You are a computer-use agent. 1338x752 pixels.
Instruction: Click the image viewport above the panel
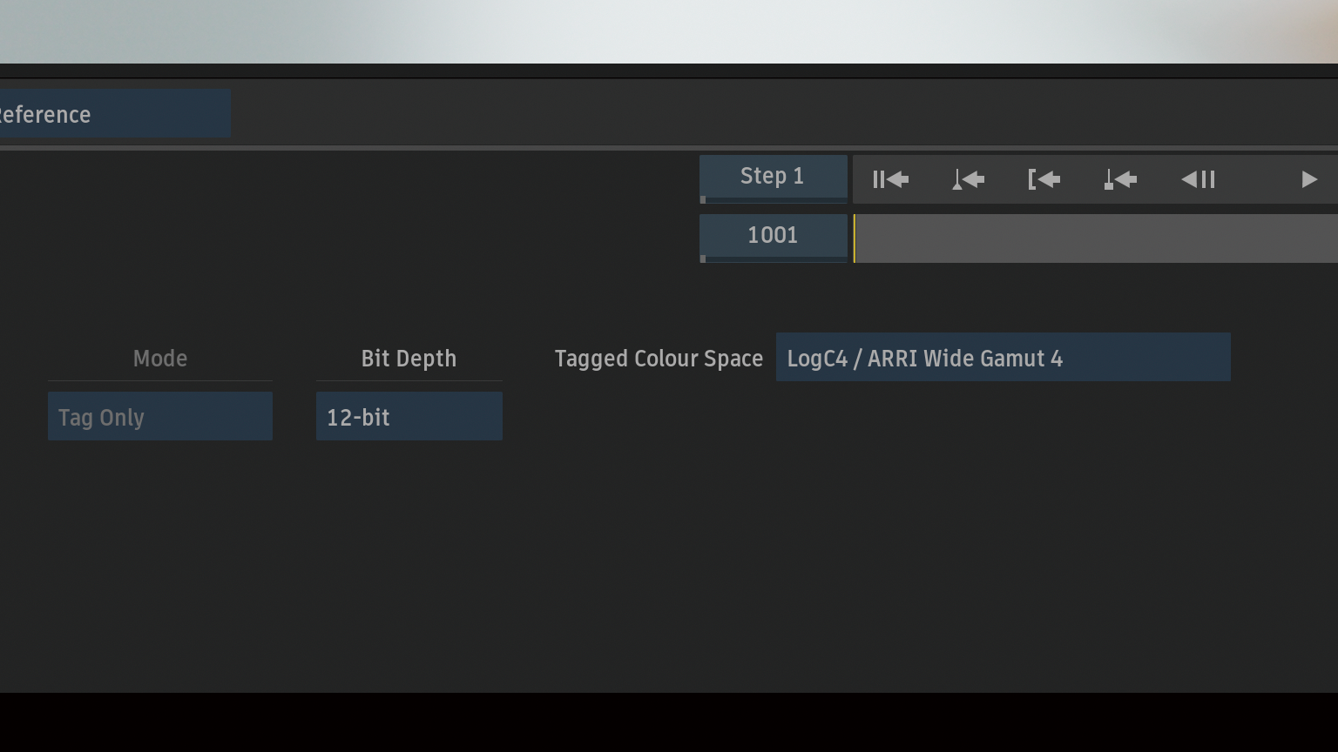pyautogui.click(x=669, y=31)
